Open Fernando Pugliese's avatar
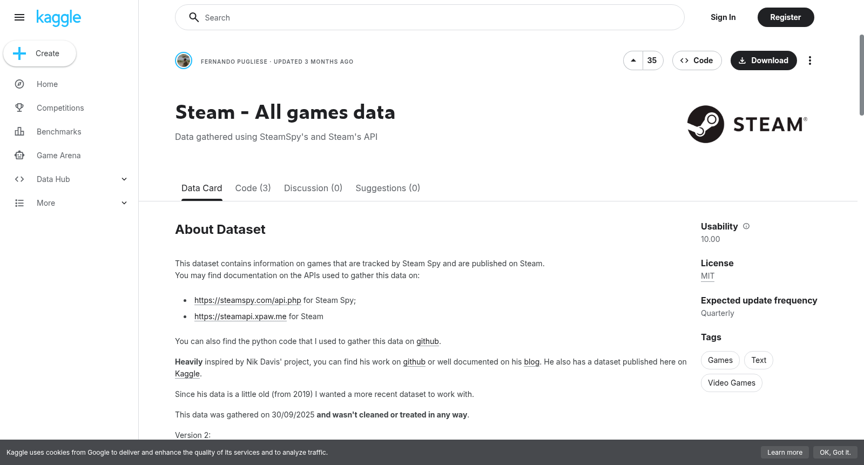 tap(184, 60)
